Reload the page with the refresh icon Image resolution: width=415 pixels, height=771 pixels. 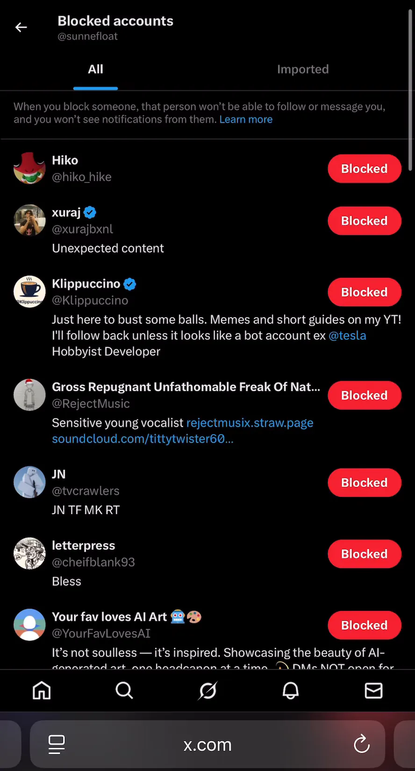[x=361, y=744]
